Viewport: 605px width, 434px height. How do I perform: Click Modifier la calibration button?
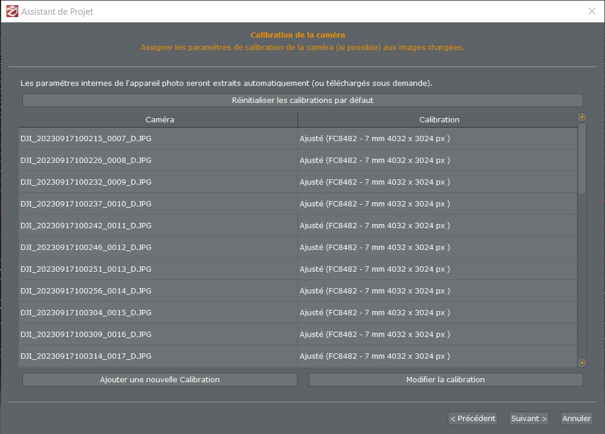(x=445, y=380)
